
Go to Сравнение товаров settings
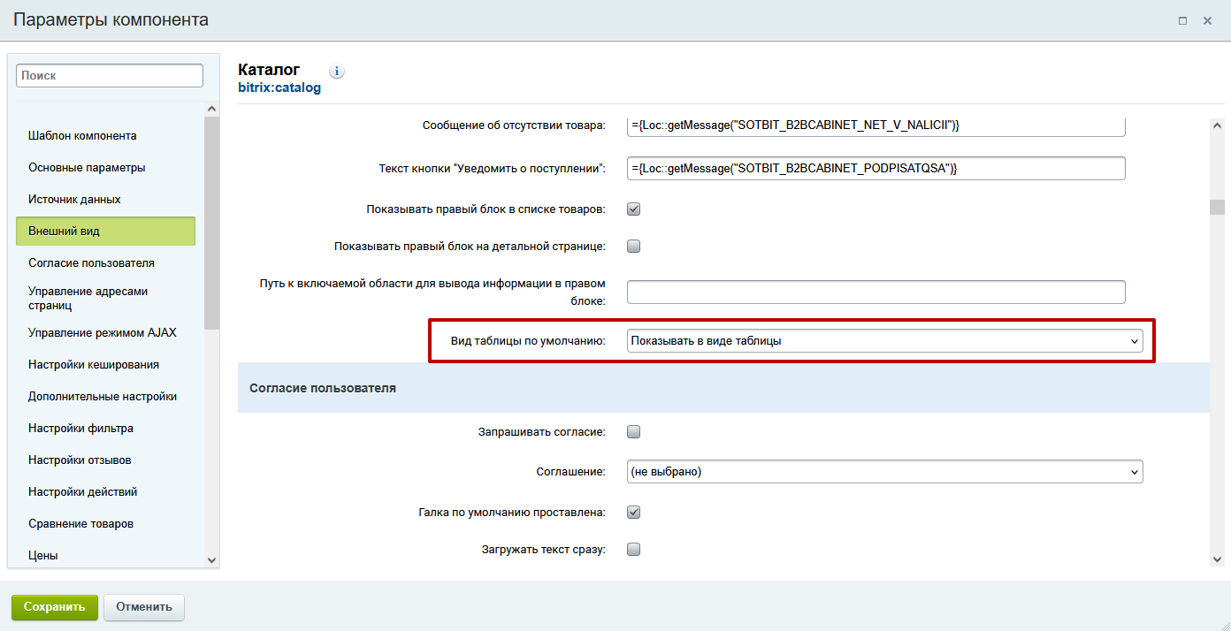(80, 524)
